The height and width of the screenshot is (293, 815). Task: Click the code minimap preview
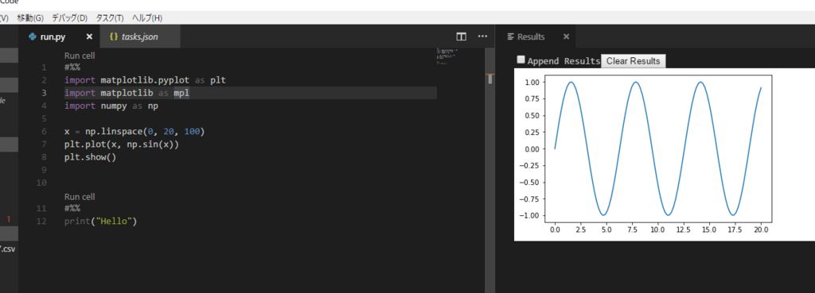pyautogui.click(x=448, y=56)
